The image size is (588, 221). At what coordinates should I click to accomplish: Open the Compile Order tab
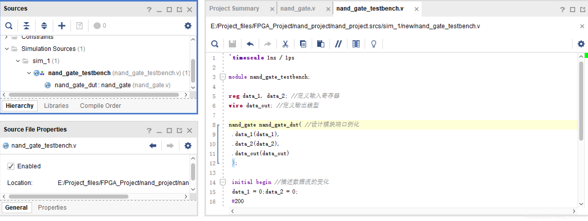100,106
